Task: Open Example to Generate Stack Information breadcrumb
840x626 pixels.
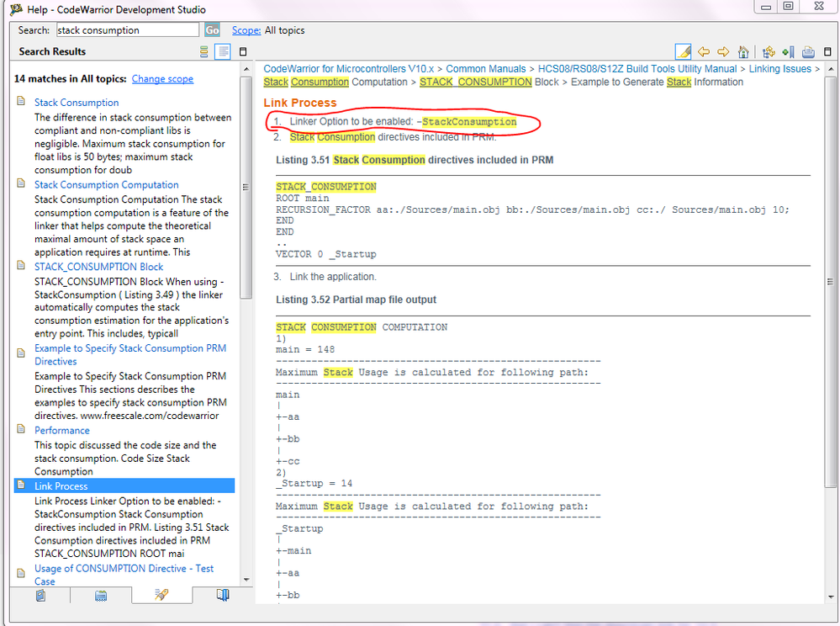Action: (658, 82)
